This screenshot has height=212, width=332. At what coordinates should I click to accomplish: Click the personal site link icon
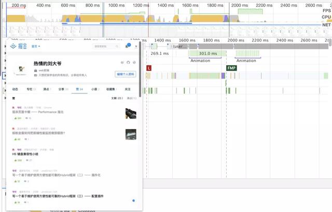tap(134, 62)
